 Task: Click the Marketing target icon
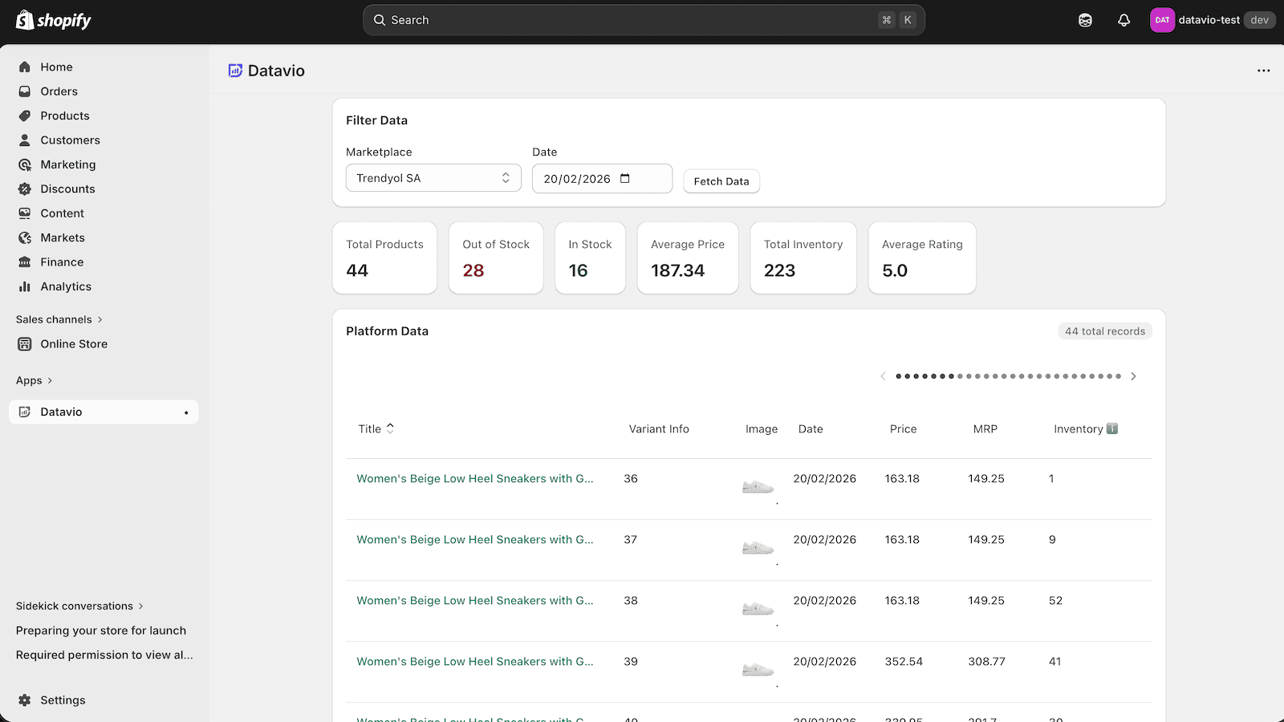25,164
